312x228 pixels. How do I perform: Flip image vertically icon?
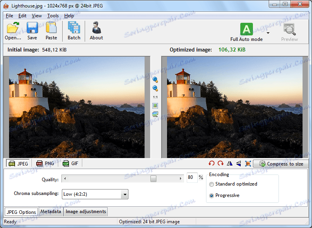pyautogui.click(x=239, y=164)
